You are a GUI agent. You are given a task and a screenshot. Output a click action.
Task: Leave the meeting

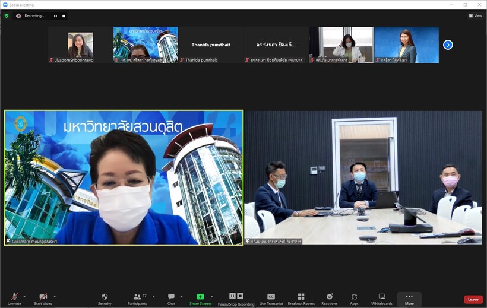(473, 299)
